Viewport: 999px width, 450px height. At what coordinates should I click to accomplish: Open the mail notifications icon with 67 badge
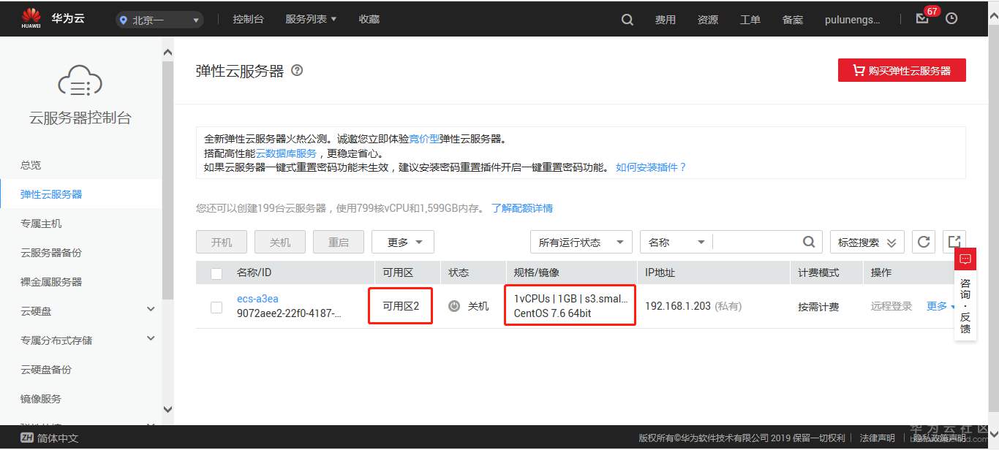(x=922, y=19)
